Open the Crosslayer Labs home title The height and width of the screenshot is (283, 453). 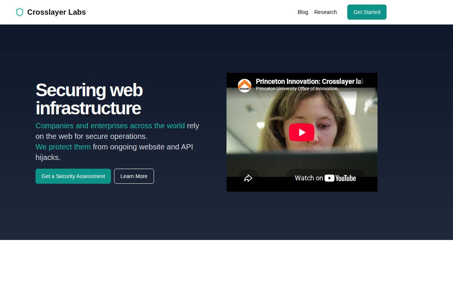point(57,12)
